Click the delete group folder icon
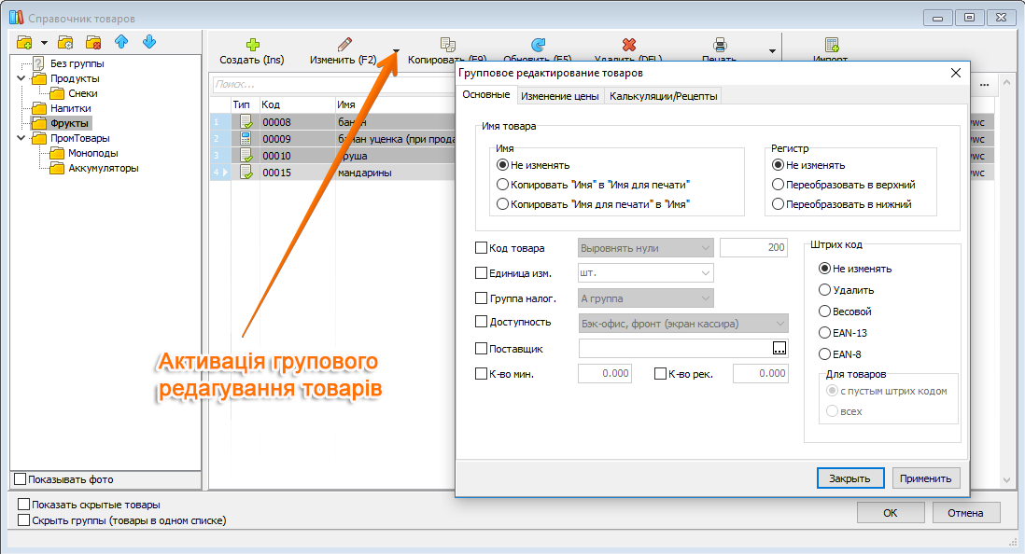1025x554 pixels. (x=93, y=43)
